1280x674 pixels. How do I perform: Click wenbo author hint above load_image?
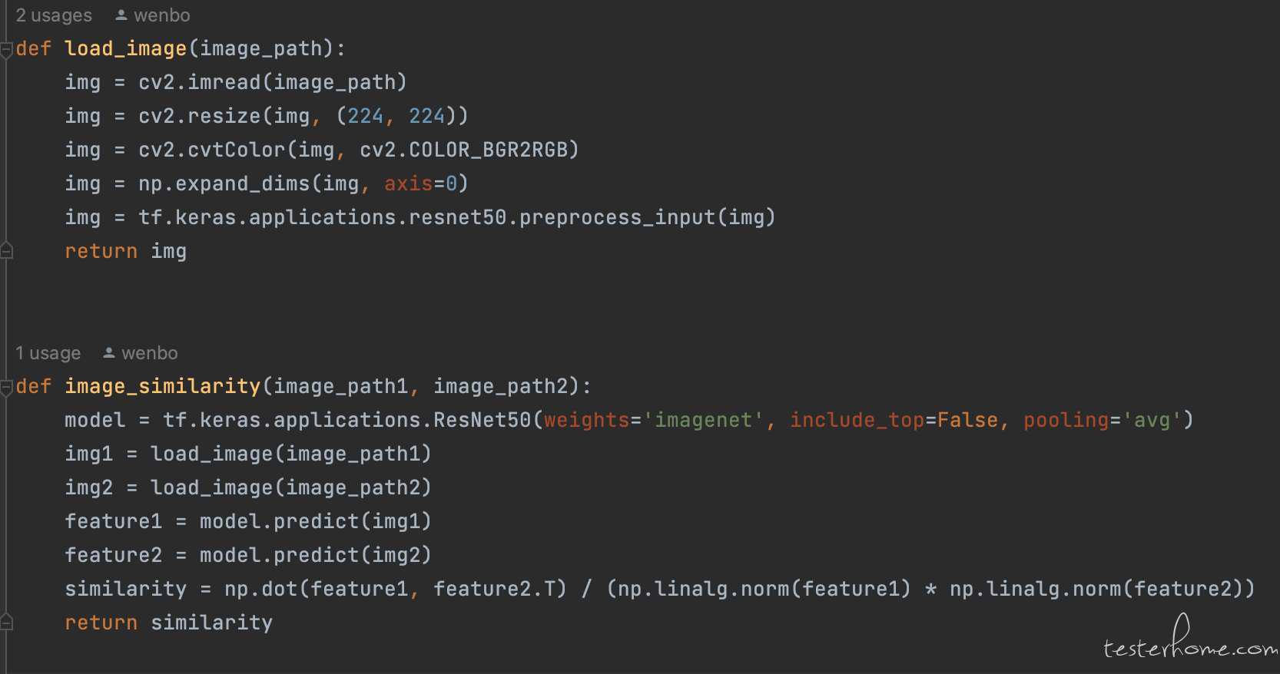tap(161, 15)
